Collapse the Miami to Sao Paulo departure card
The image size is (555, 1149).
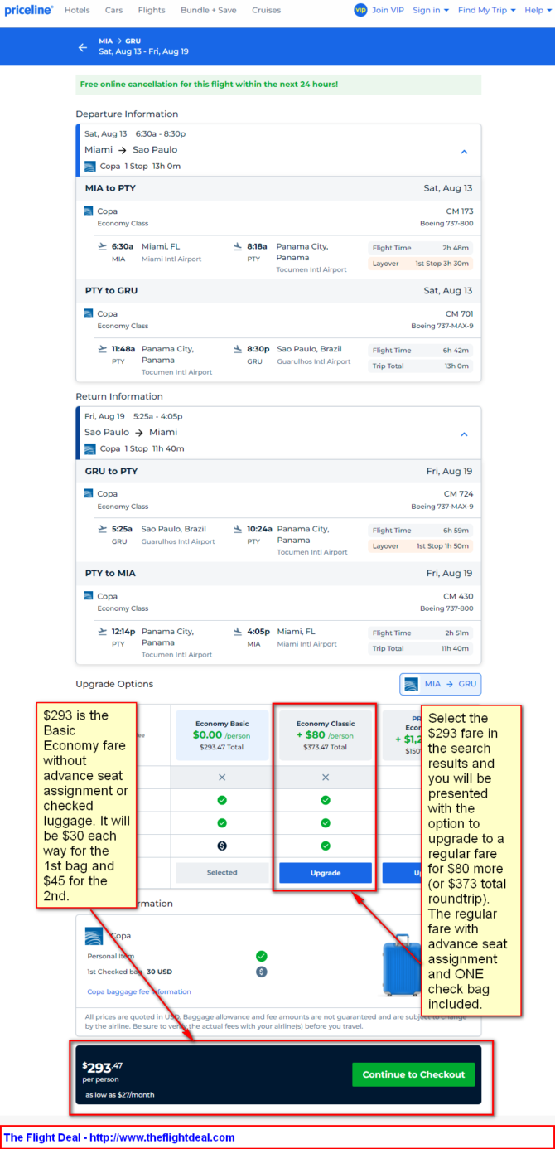[x=464, y=152]
